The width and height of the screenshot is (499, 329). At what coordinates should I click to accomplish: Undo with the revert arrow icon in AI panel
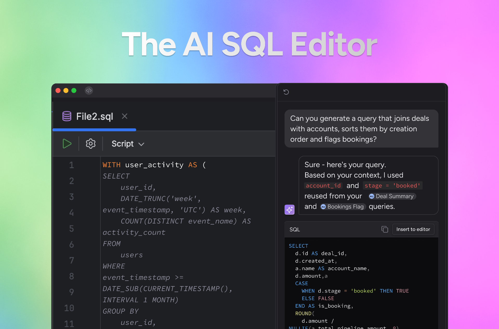point(286,92)
